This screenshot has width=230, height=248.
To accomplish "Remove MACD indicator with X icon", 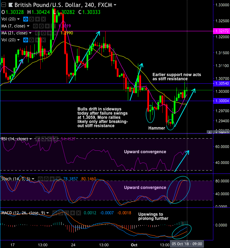I will pyautogui.click(x=79, y=213).
